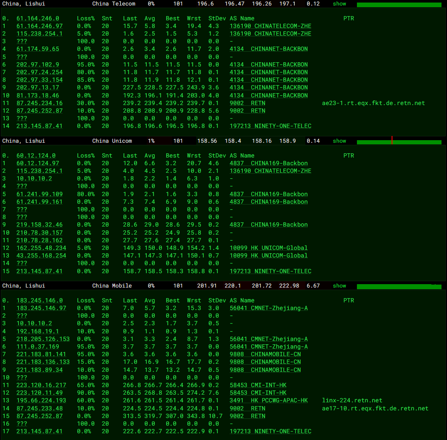Open AS link CMNET-Zhejiang-A in 183.245.146.97 row
The width and height of the screenshot is (447, 440).
pyautogui.click(x=269, y=308)
